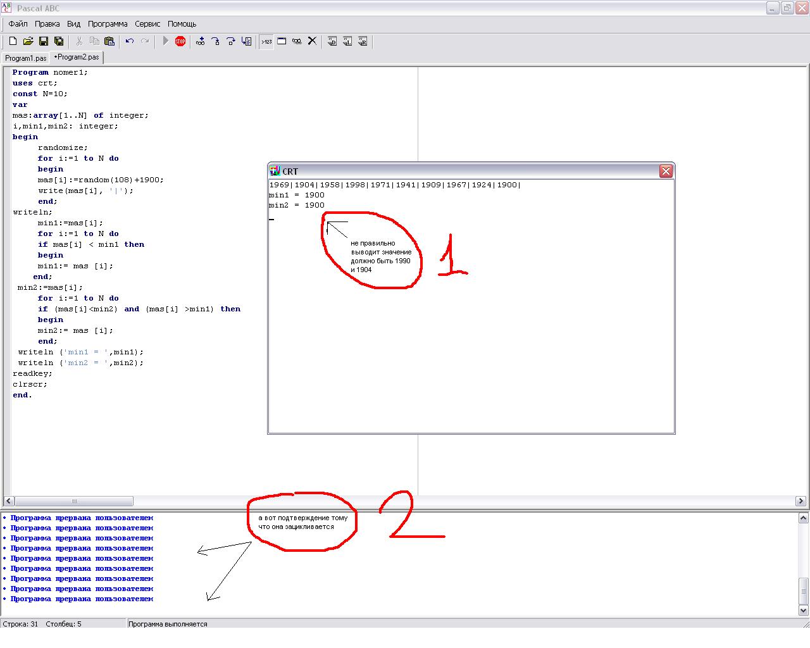
Task: Open the Файл menu
Action: click(x=18, y=24)
